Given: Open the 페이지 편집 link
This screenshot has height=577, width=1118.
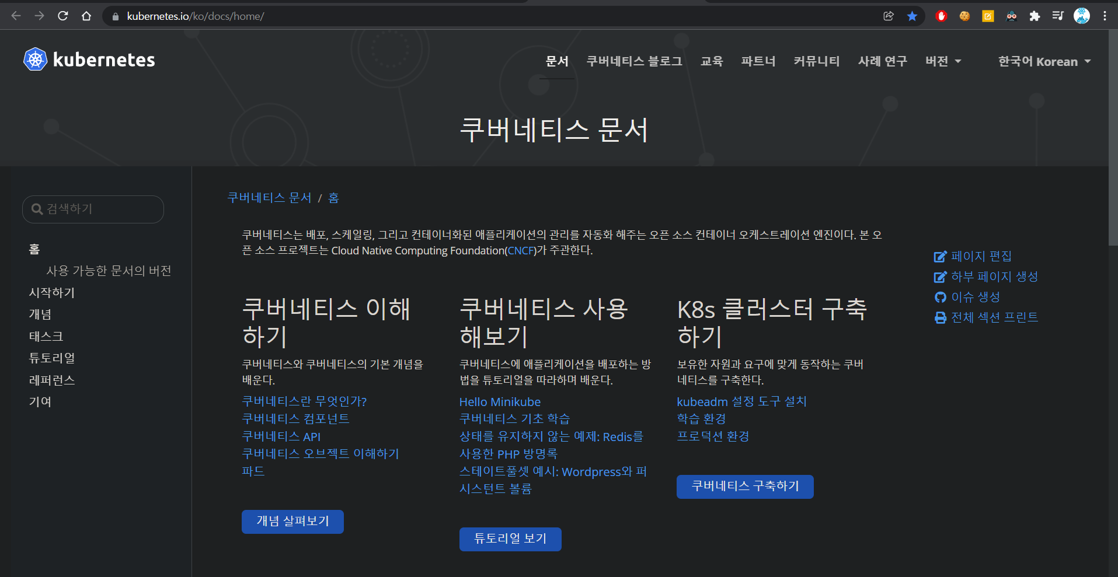Looking at the screenshot, I should [981, 257].
